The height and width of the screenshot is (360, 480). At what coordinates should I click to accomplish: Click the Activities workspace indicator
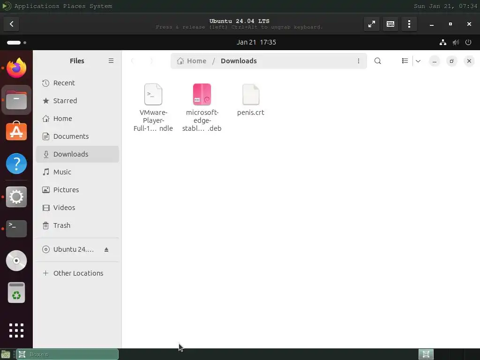(16, 43)
